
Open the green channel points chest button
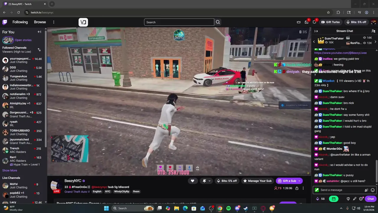[333, 199]
